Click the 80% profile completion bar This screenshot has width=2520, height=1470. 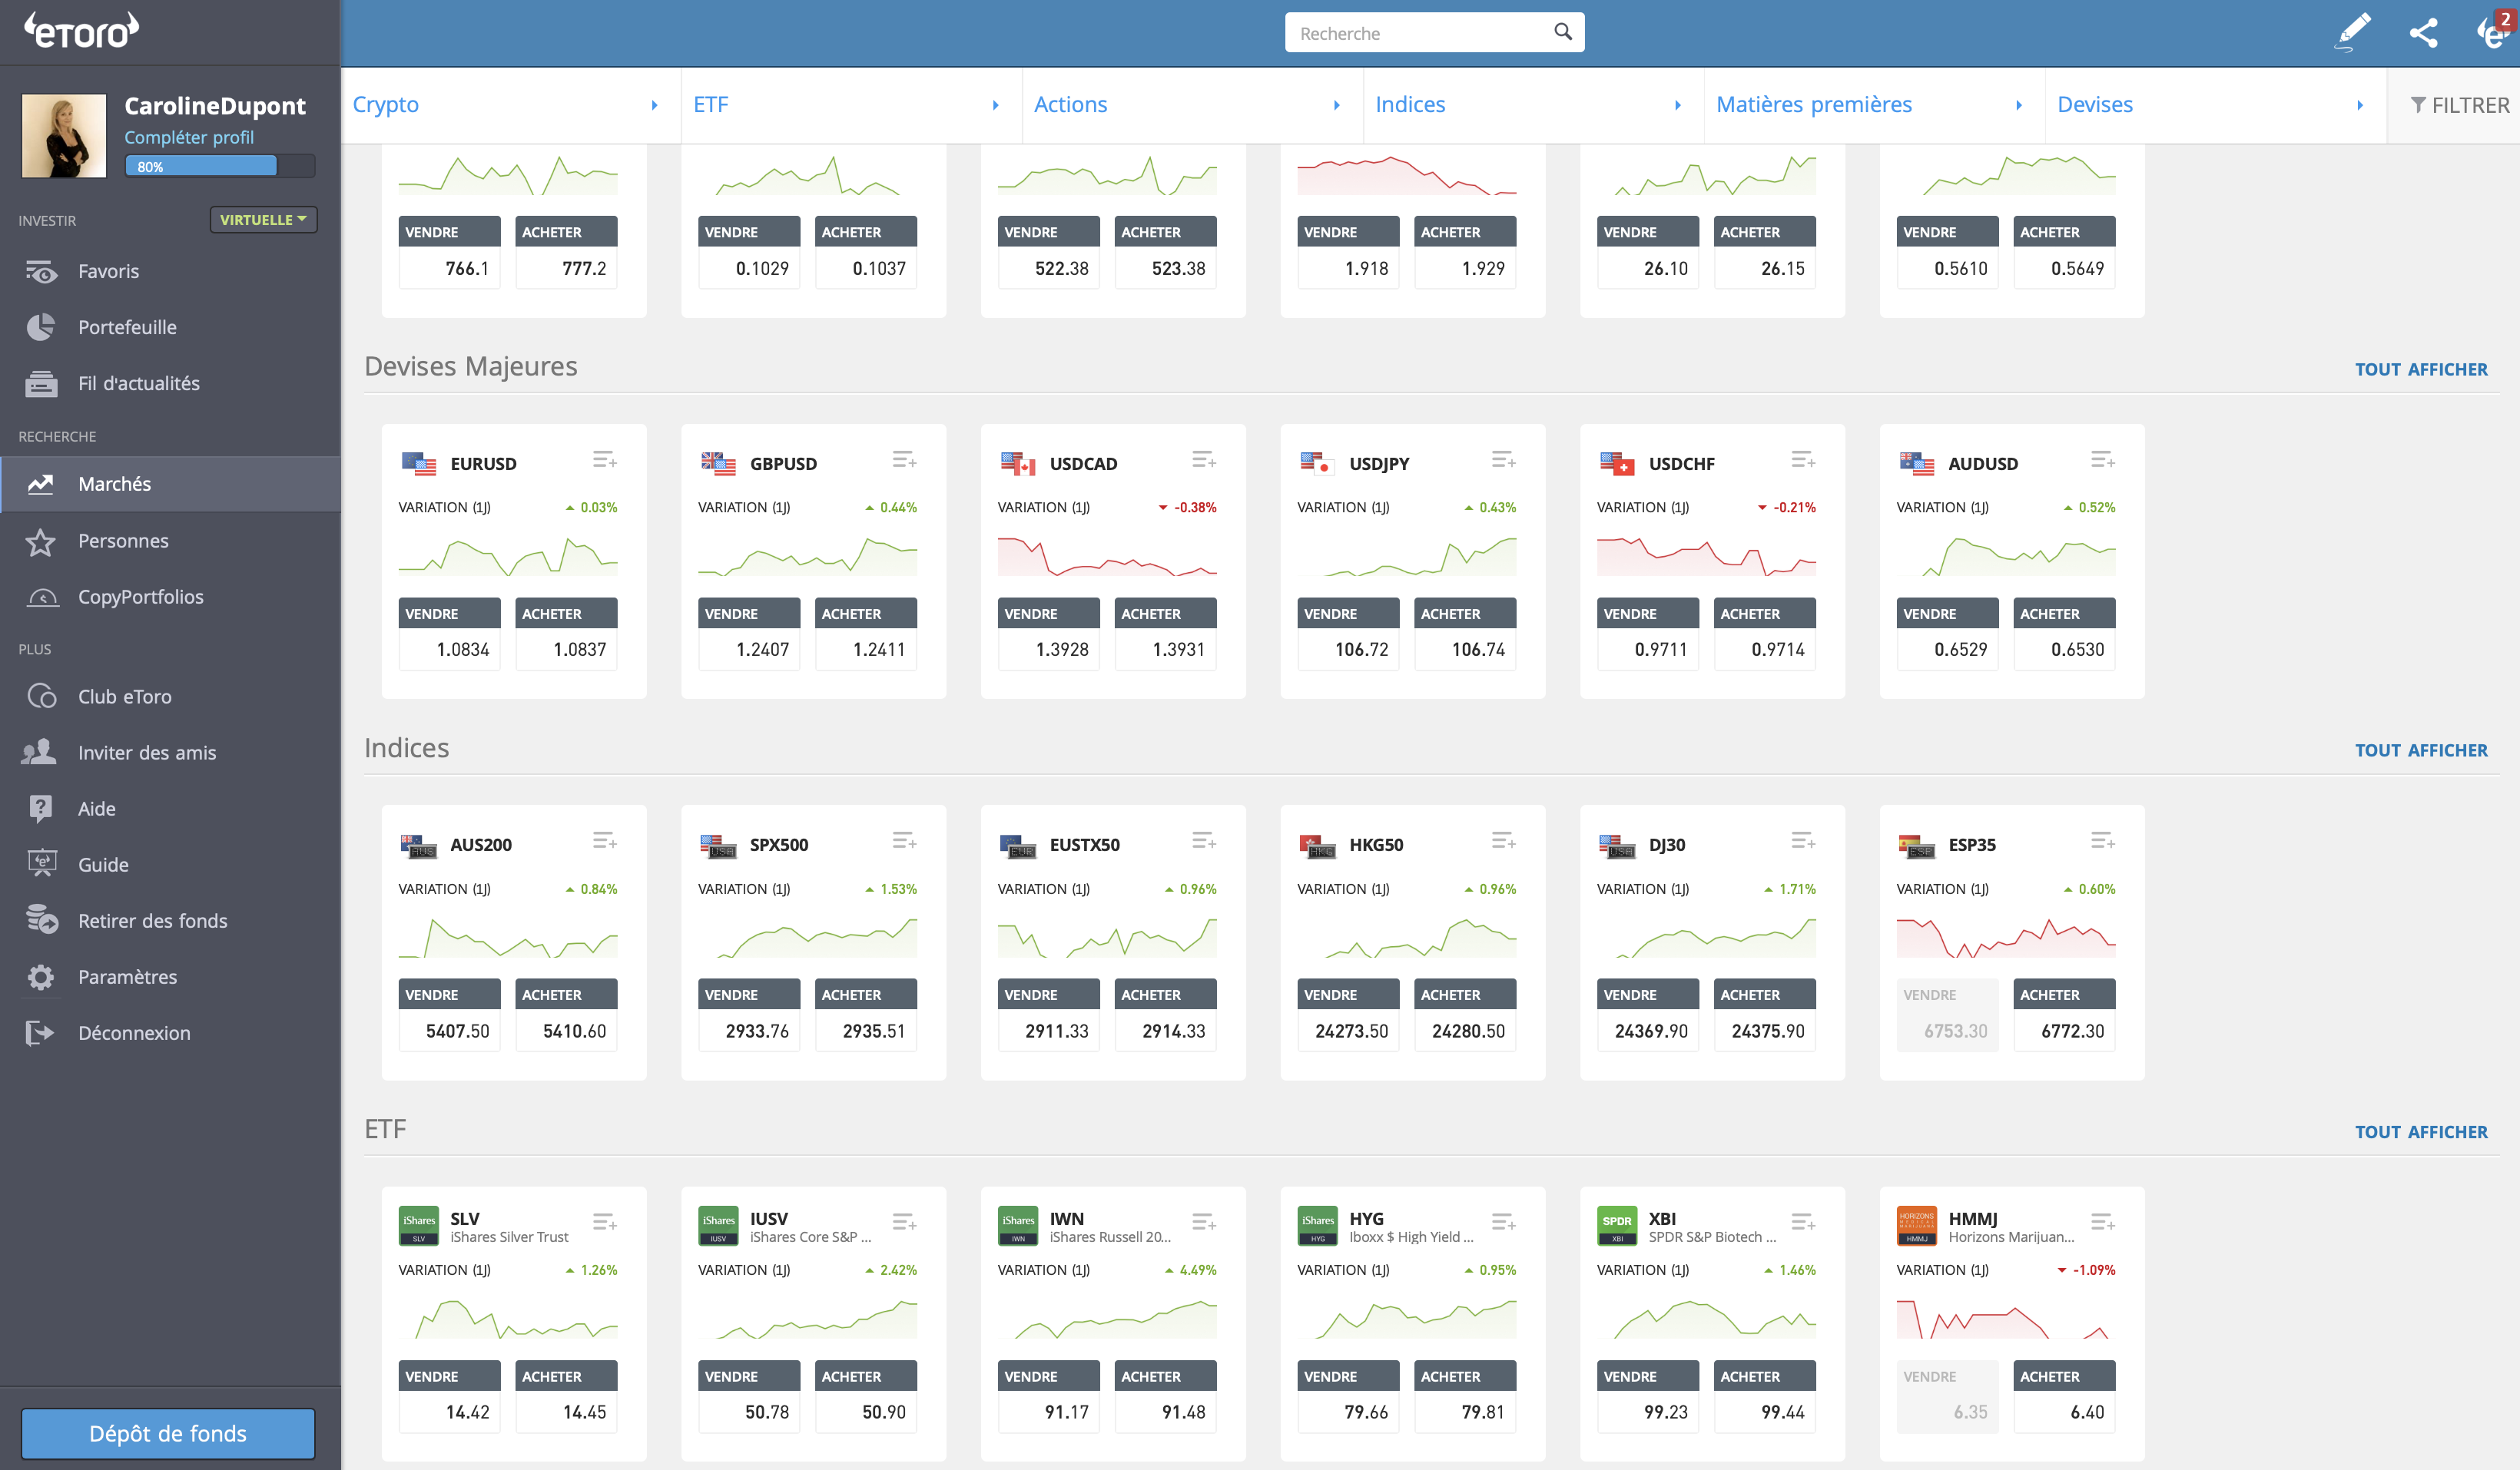click(220, 166)
